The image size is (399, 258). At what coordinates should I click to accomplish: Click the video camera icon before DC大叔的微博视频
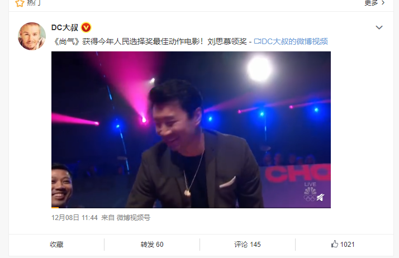click(257, 41)
